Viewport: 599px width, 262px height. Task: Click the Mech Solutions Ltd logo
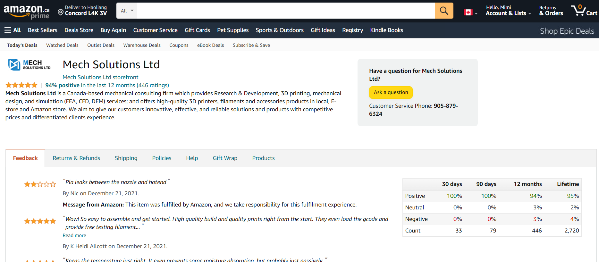coord(29,64)
